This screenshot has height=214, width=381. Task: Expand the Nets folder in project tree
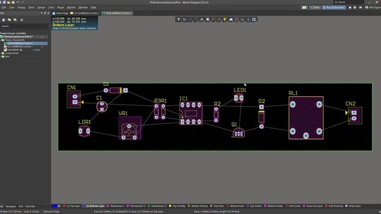pyautogui.click(x=1, y=56)
